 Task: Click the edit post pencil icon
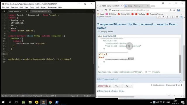159,17
